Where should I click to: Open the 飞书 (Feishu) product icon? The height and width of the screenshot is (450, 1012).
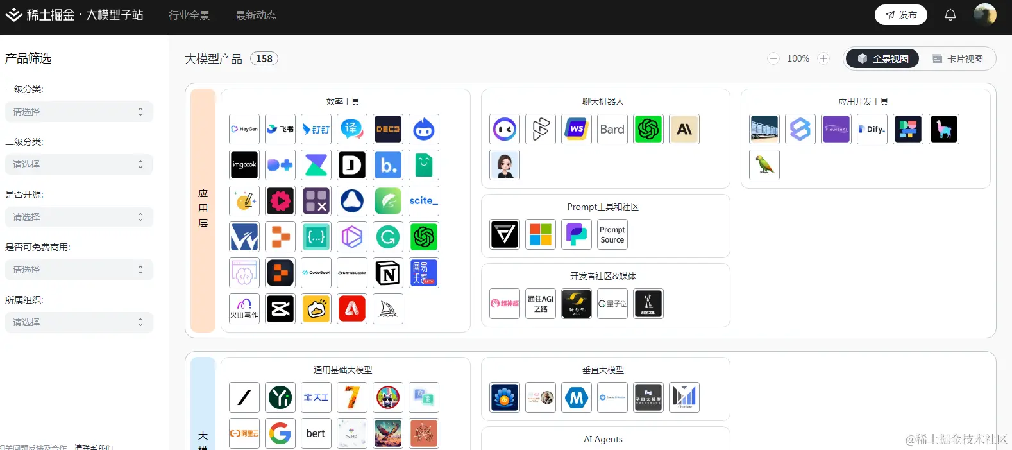pos(280,129)
